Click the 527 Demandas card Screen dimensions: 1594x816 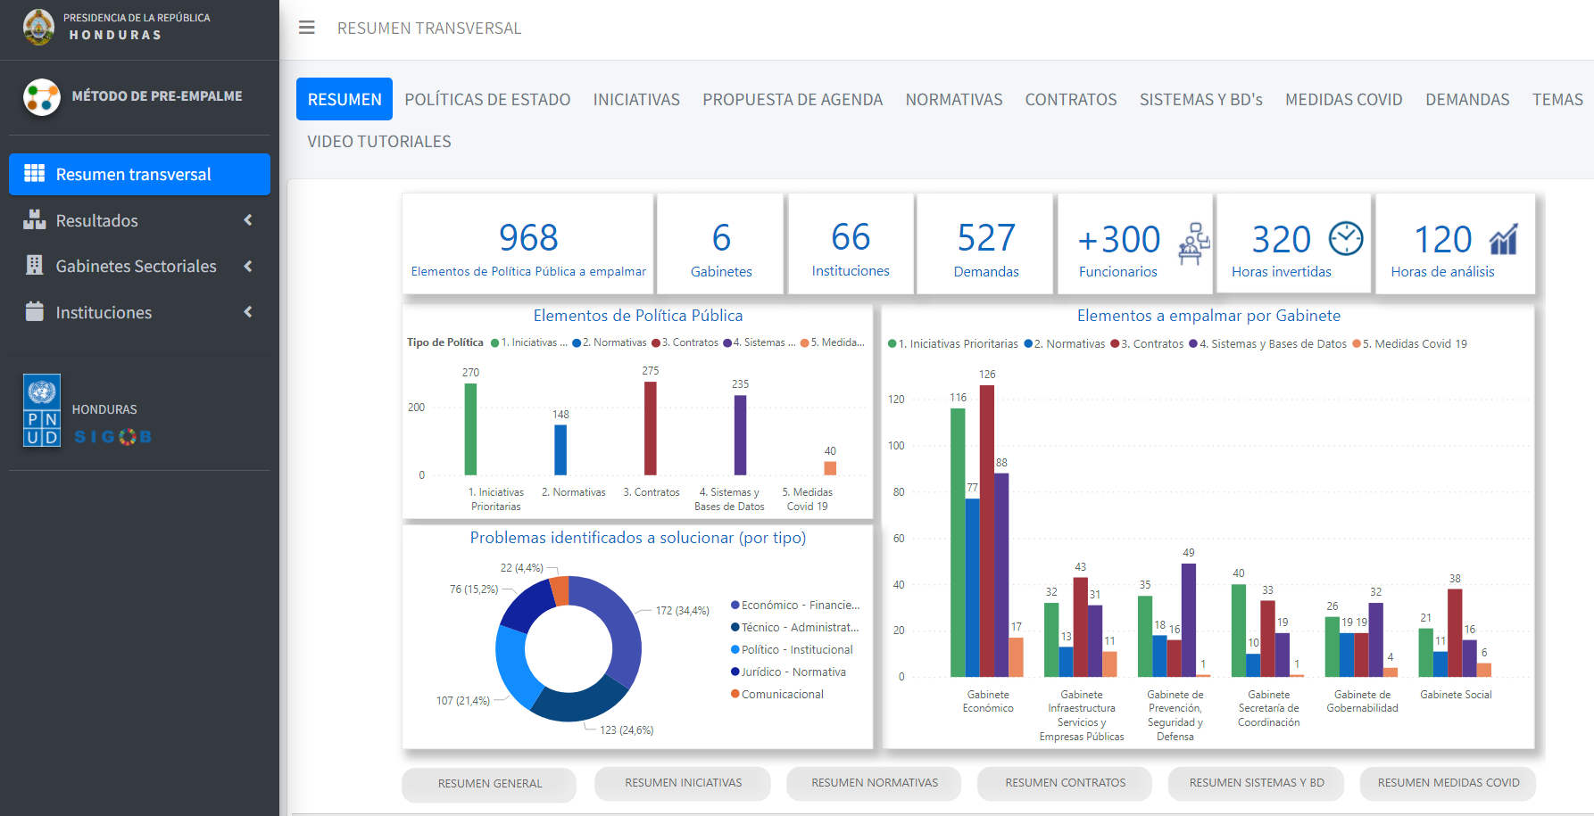986,243
